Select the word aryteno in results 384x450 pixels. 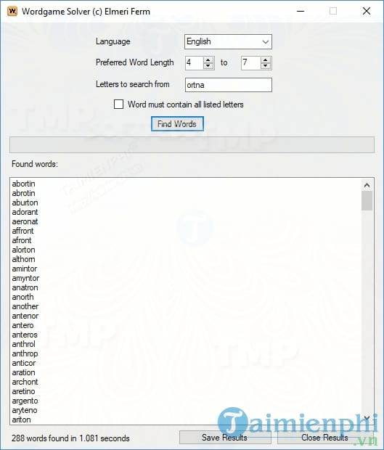tap(25, 410)
